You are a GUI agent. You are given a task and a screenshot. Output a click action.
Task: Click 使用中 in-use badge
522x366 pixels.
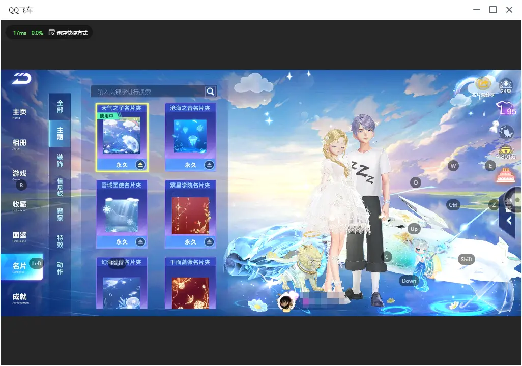(106, 116)
